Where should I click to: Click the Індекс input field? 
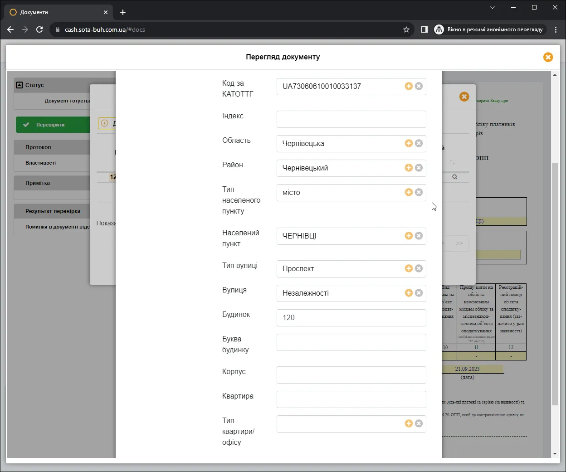coord(351,119)
